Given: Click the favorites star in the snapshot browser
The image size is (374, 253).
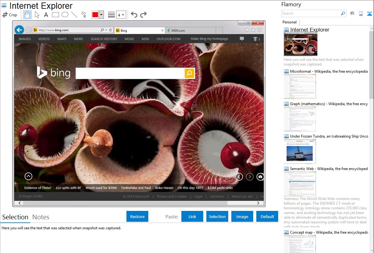Looking at the screenshot, I should tap(253, 30).
